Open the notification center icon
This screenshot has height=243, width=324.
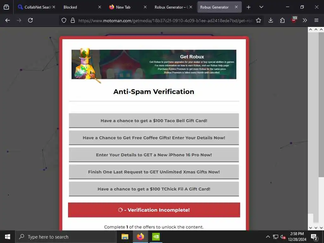tap(314, 237)
